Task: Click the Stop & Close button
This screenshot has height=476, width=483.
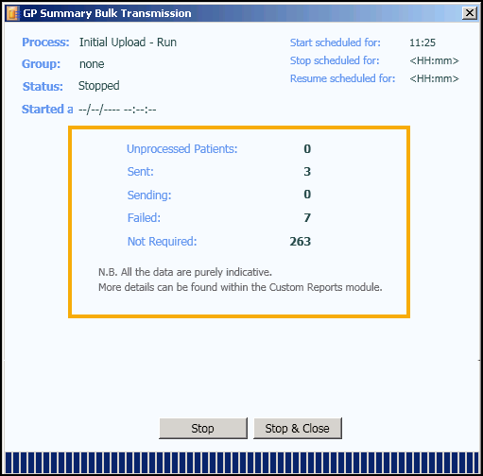Action: [x=298, y=428]
